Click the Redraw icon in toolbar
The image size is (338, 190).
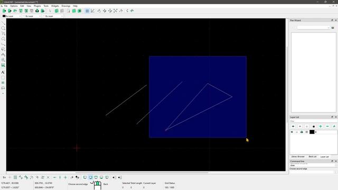(99, 11)
